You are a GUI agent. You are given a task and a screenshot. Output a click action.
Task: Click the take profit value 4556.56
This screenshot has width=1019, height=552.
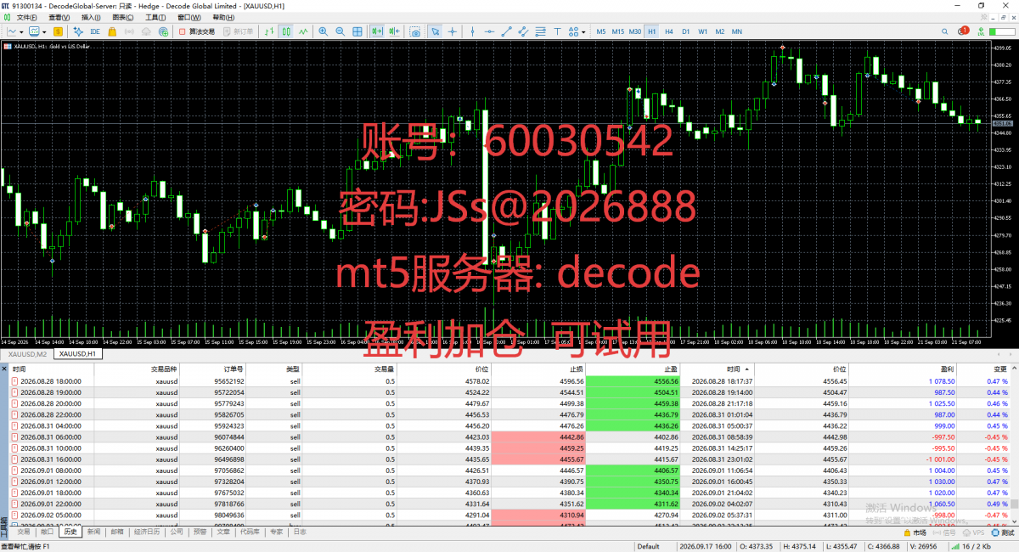point(666,381)
